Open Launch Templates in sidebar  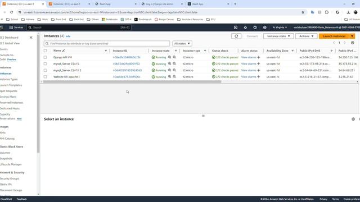(11, 85)
